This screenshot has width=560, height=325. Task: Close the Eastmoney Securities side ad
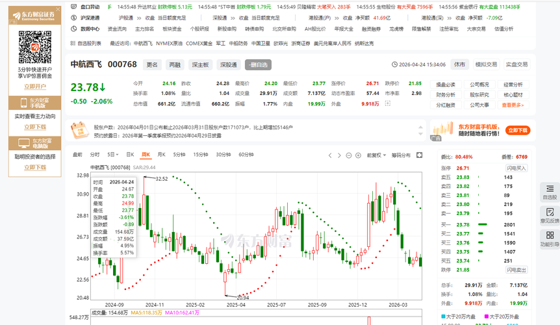(58, 9)
